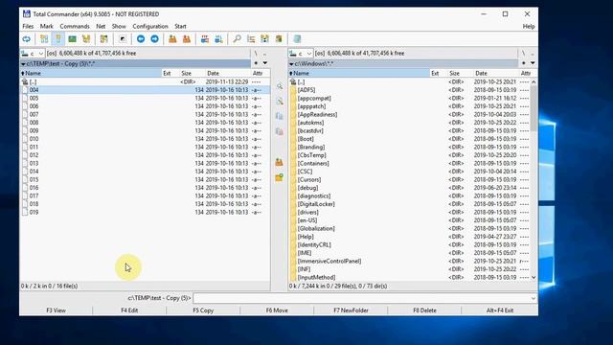Select file 004 in left panel
613x345 pixels.
click(145, 90)
